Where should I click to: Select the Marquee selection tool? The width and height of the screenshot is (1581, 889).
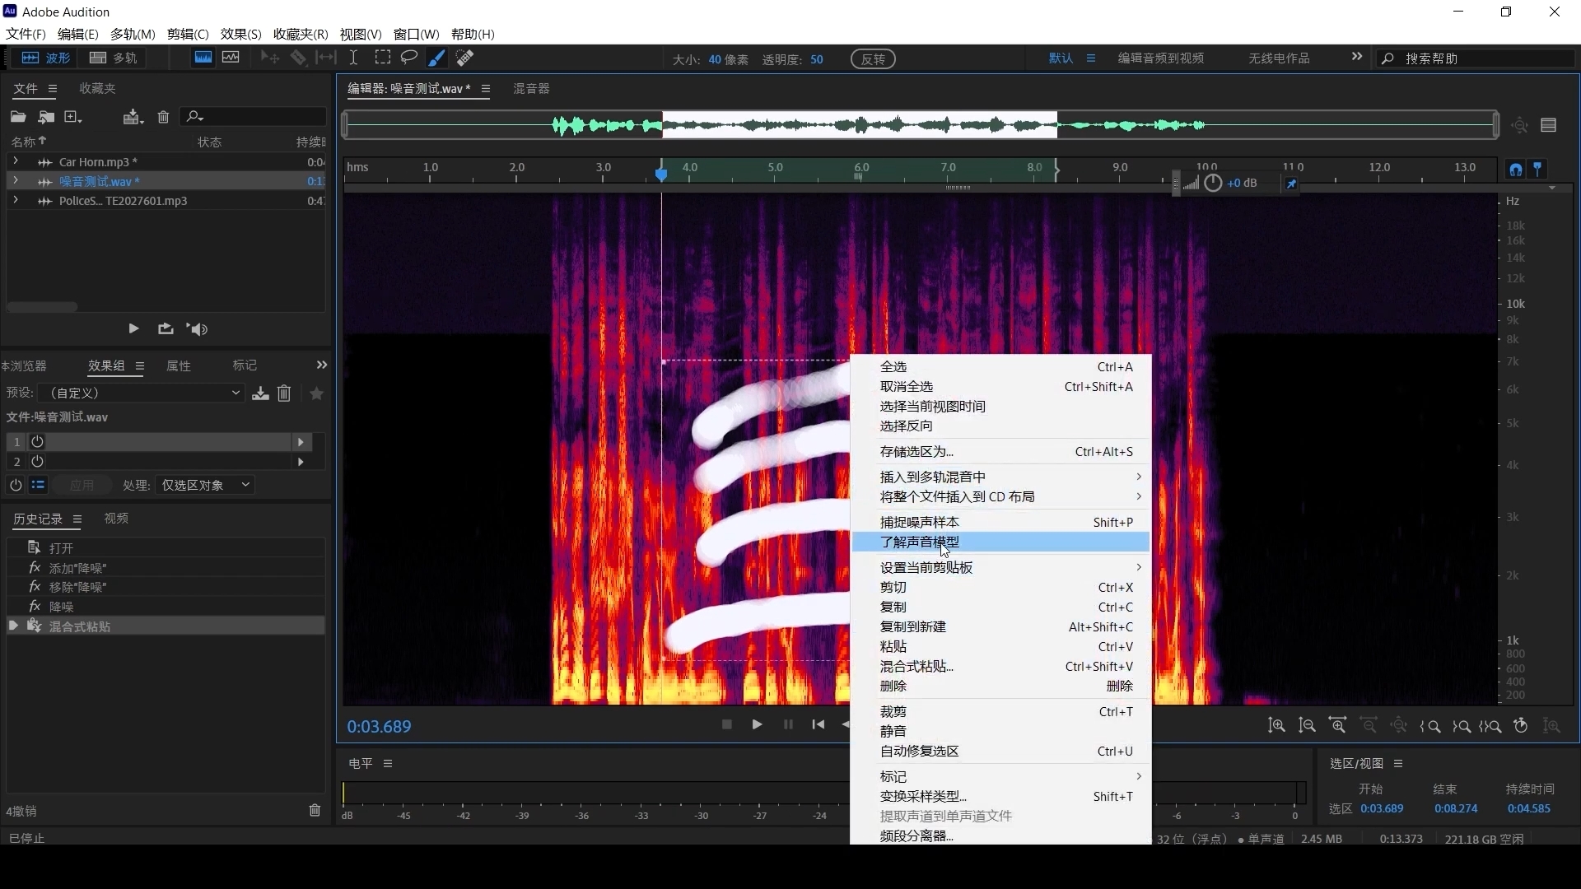point(382,58)
